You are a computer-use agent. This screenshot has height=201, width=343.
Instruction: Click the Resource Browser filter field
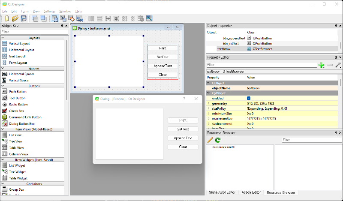(x=312, y=140)
